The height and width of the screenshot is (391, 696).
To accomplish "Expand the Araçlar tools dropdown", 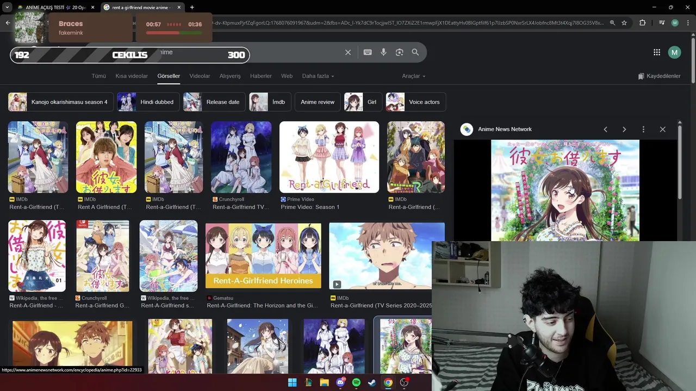I will (414, 76).
